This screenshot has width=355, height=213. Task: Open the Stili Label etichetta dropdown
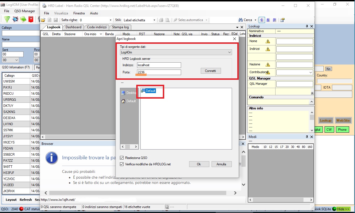[x=154, y=20]
